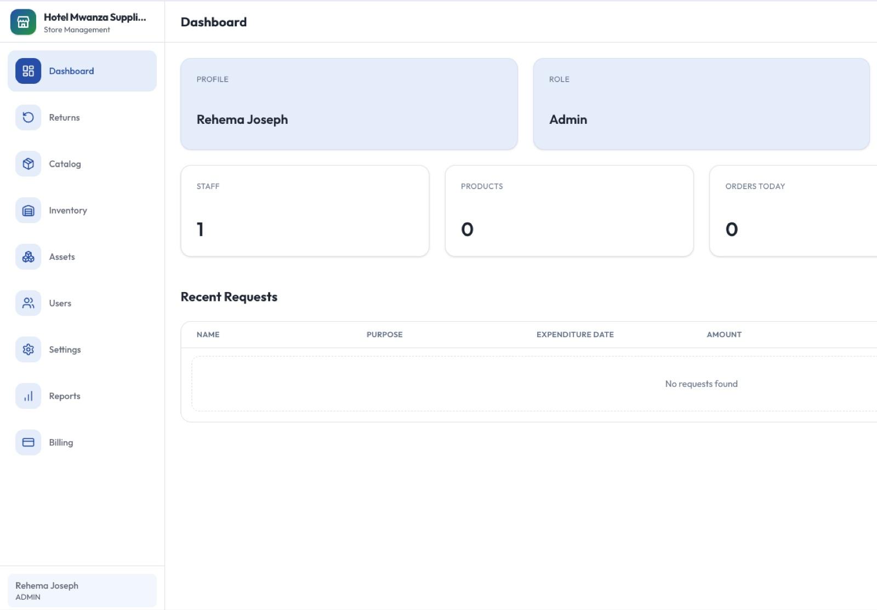
Task: Open the Staff count card
Action: click(305, 210)
